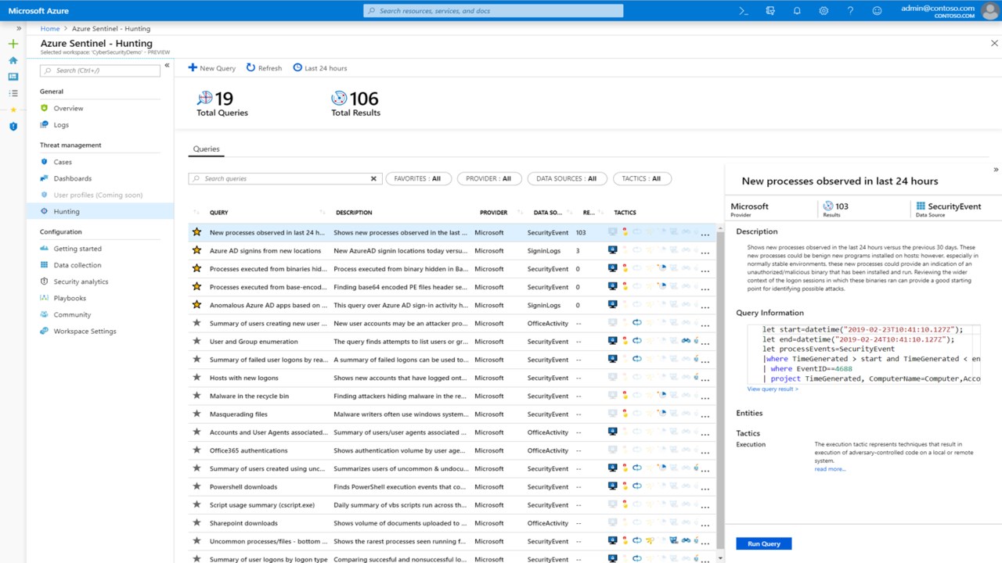Open Logs in the Sentinel menu

click(61, 125)
